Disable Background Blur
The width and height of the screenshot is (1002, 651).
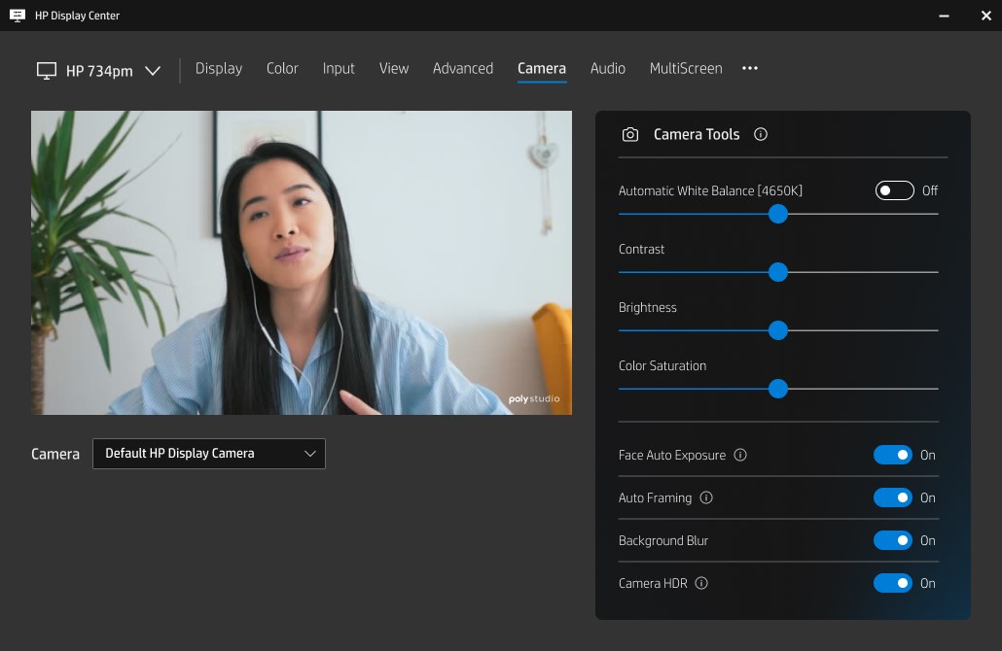pos(892,540)
